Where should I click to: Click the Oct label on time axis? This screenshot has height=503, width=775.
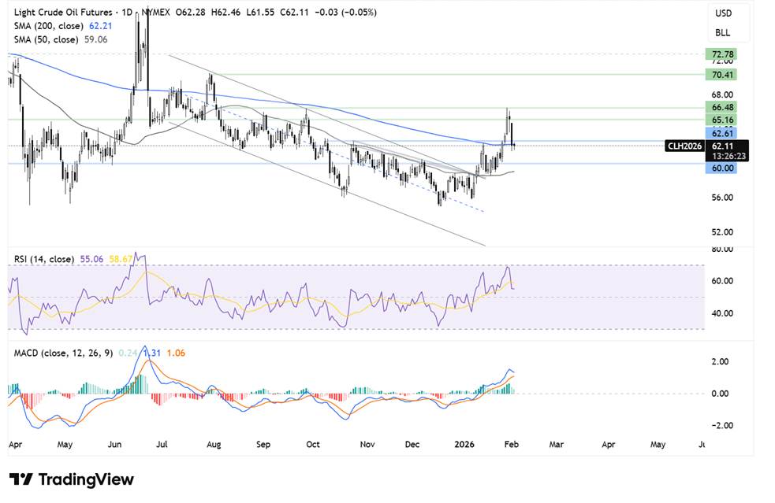314,444
